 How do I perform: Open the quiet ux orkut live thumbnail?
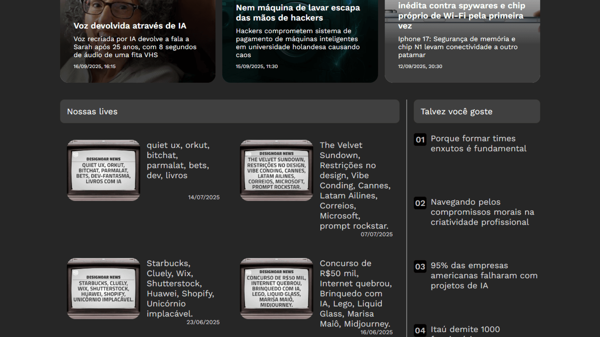click(103, 170)
